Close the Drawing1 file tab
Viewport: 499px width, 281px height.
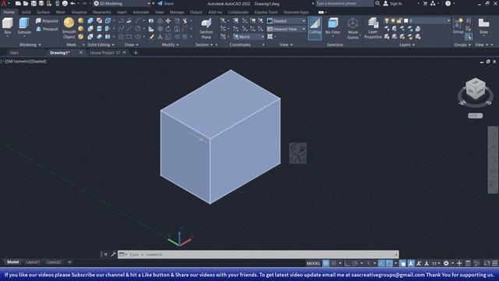81,52
